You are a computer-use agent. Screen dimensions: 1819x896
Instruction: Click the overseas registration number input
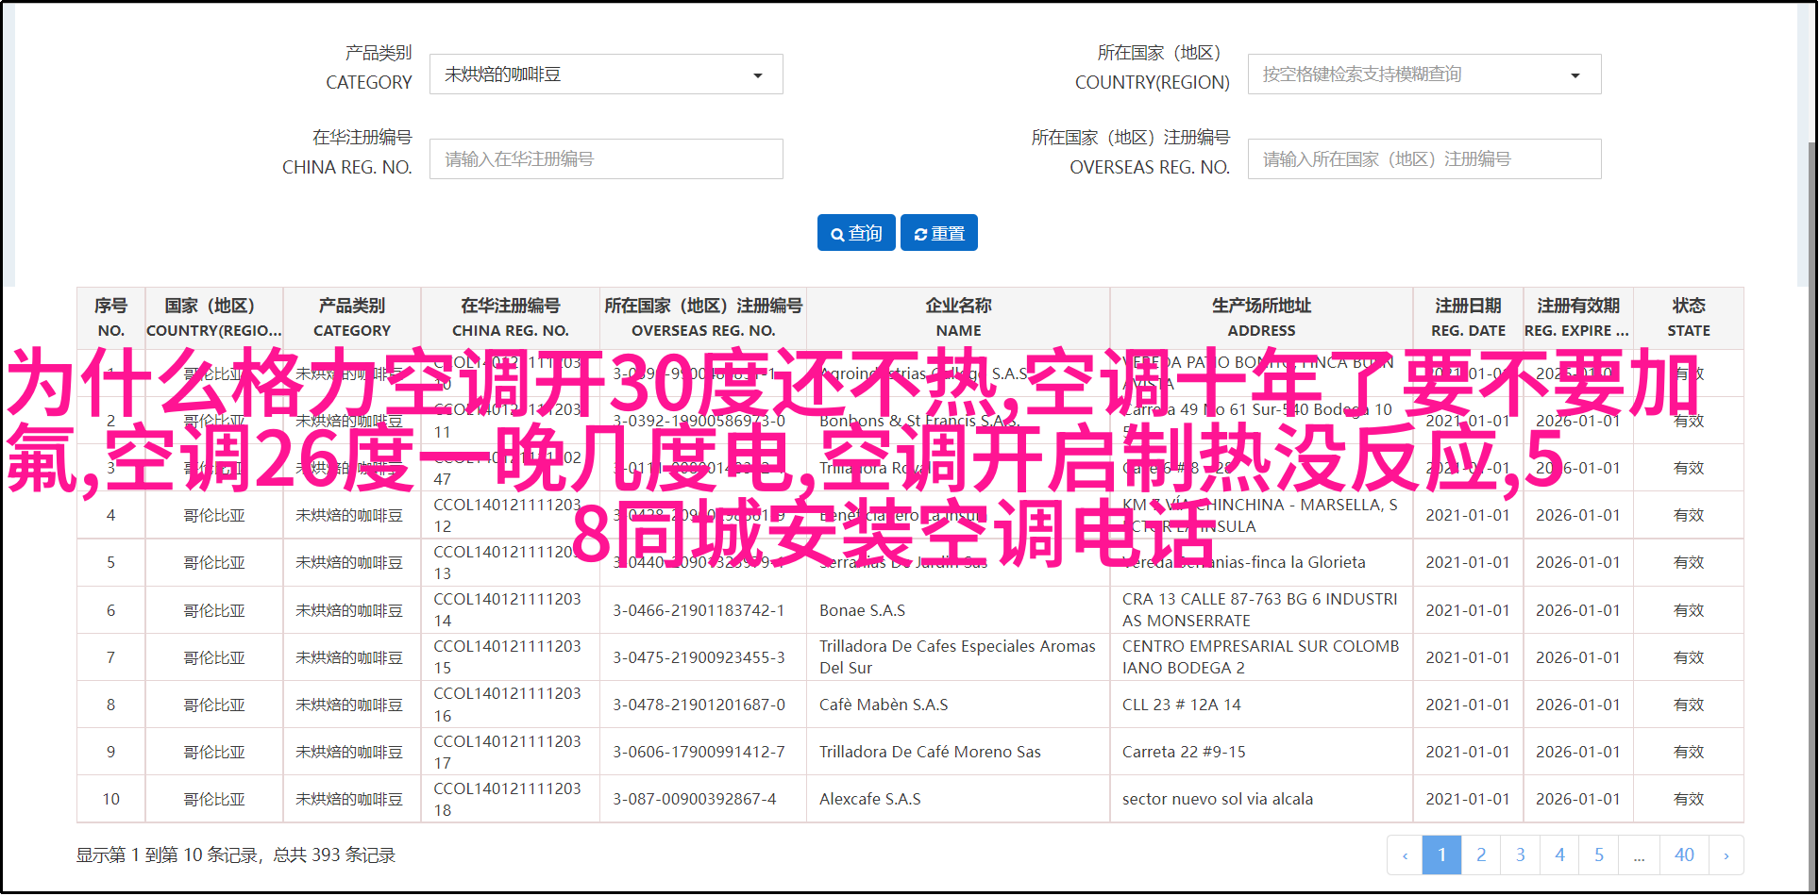(1424, 159)
